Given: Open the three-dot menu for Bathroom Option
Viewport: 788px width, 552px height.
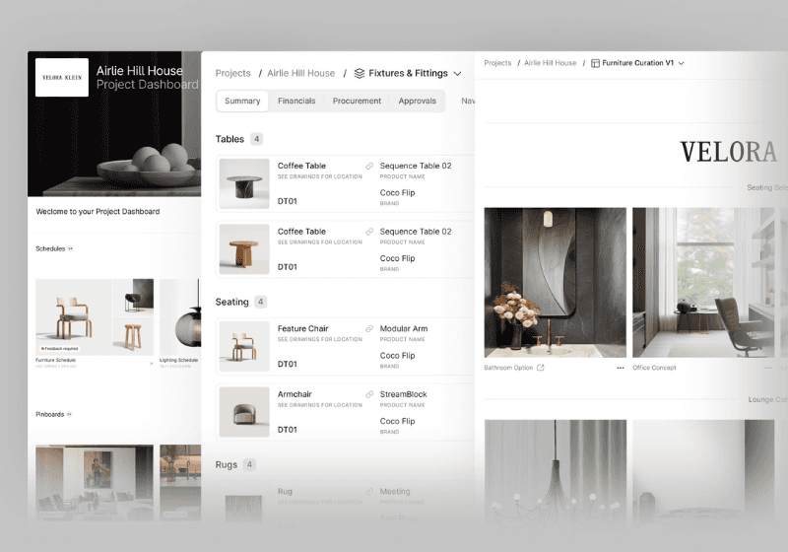Looking at the screenshot, I should coord(621,368).
